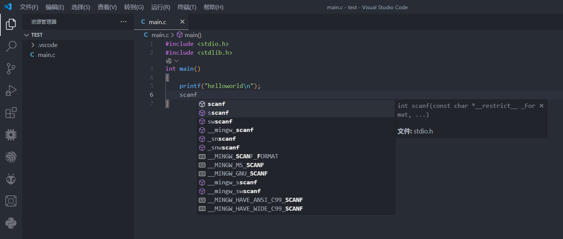Click main() in the breadcrumb bar
The image size is (563, 239).
[x=193, y=35]
